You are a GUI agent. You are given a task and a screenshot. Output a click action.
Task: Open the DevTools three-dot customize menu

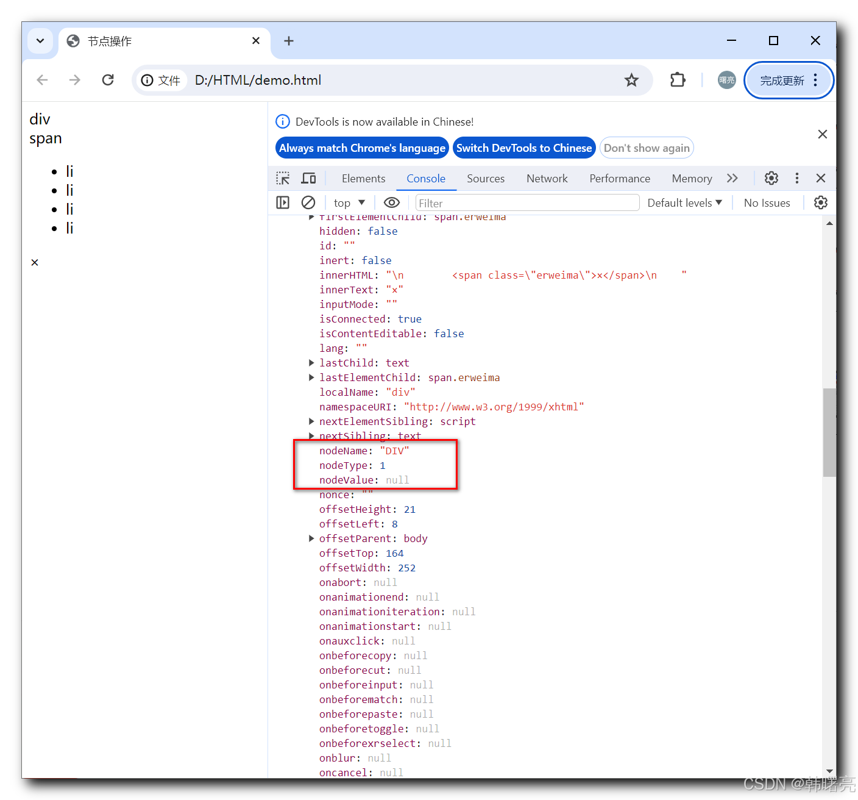pos(796,178)
